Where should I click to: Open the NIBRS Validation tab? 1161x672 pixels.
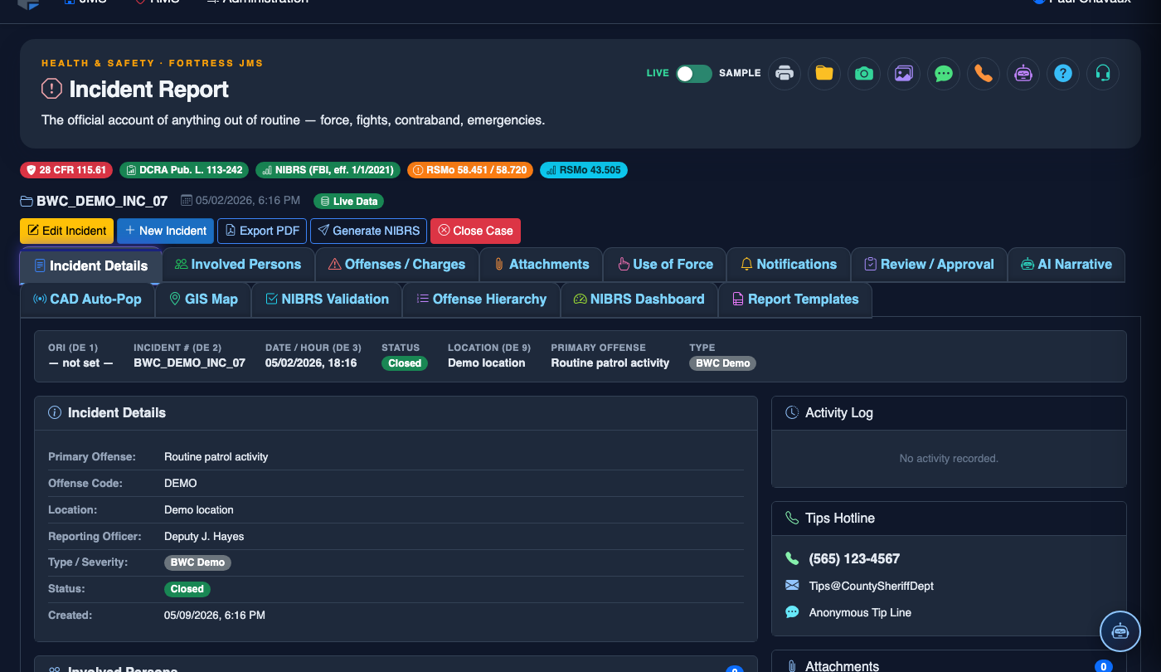[327, 299]
